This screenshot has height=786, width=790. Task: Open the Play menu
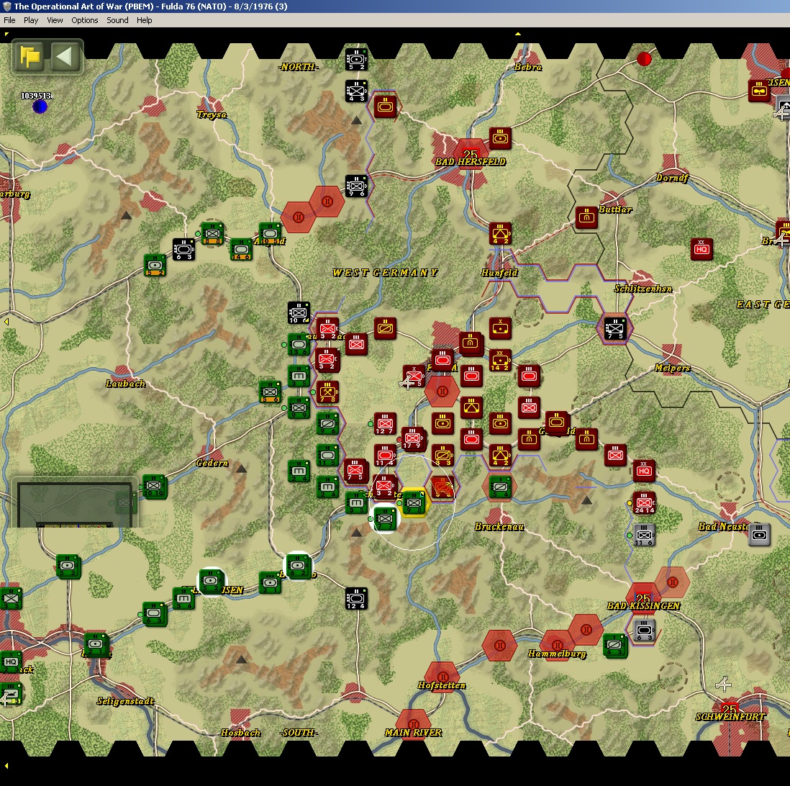(x=31, y=20)
